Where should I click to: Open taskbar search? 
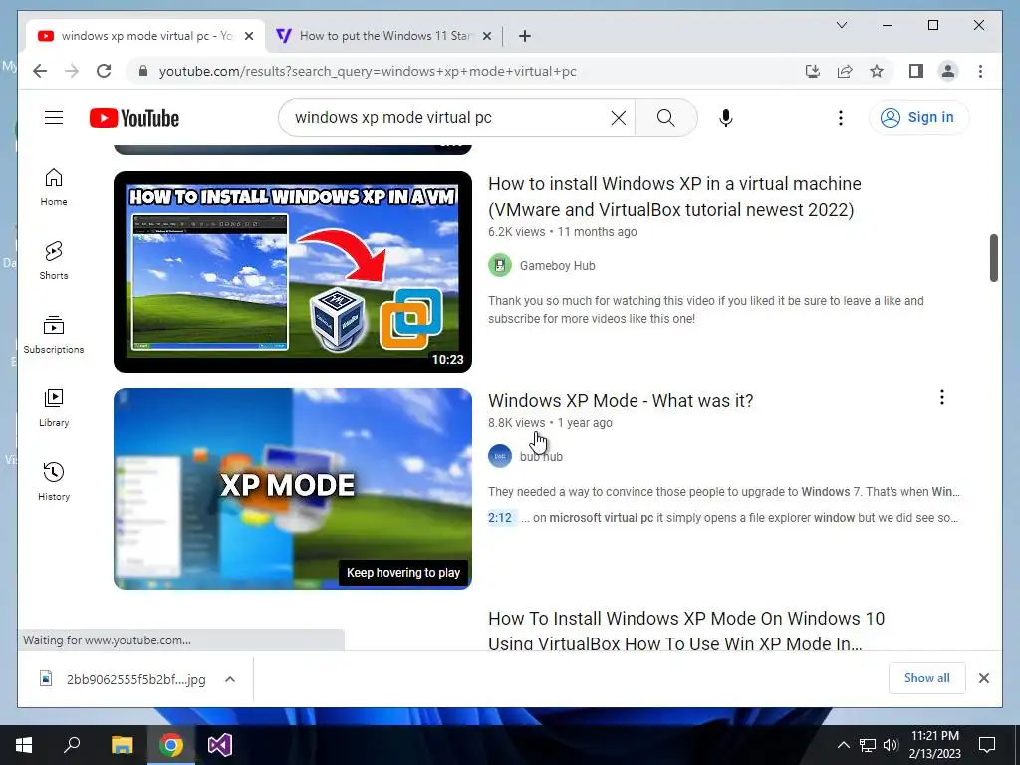pyautogui.click(x=72, y=745)
